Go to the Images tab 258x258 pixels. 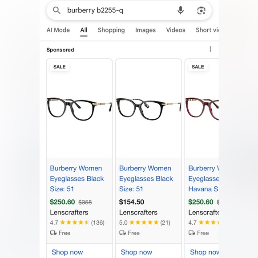(145, 30)
